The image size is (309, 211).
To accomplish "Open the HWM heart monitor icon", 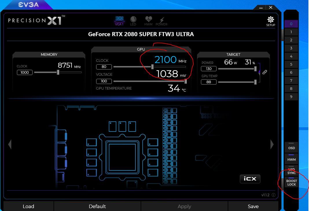I will click(x=148, y=21).
